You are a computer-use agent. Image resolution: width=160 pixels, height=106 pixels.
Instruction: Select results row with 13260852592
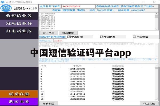tap(97, 89)
